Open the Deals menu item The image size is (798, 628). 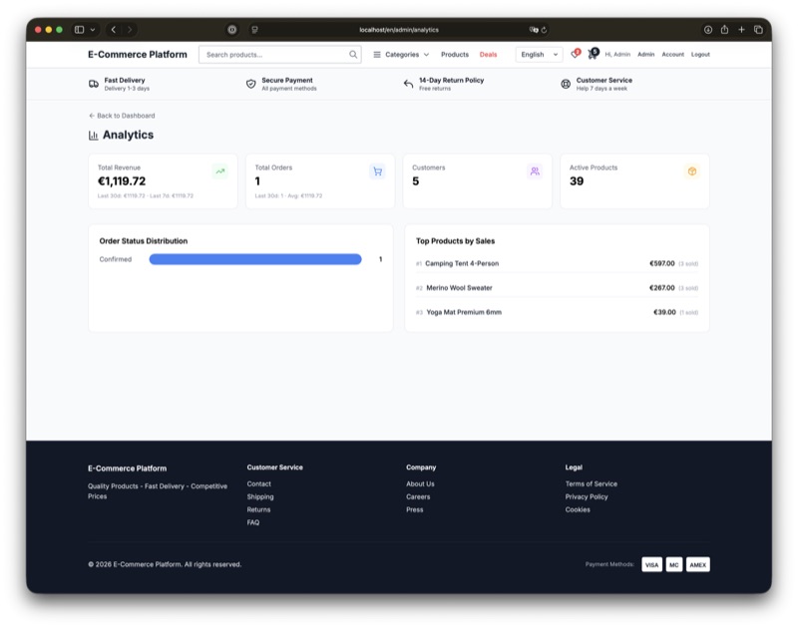coord(488,55)
